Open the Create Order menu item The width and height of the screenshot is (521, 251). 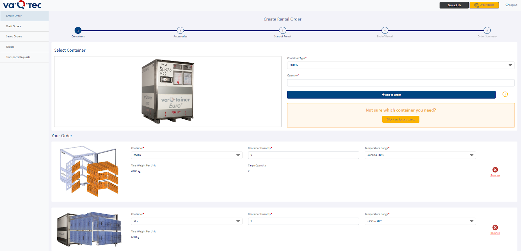point(24,16)
